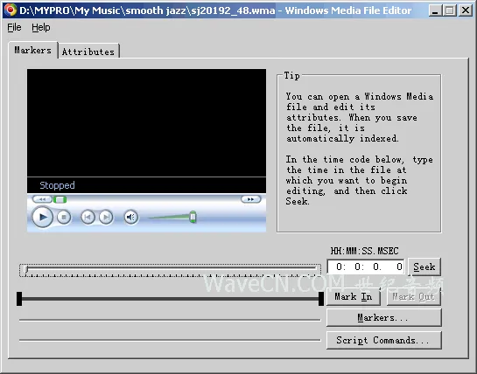Image resolution: width=477 pixels, height=374 pixels.
Task: Click the green seek handle in the player
Action: pos(60,199)
